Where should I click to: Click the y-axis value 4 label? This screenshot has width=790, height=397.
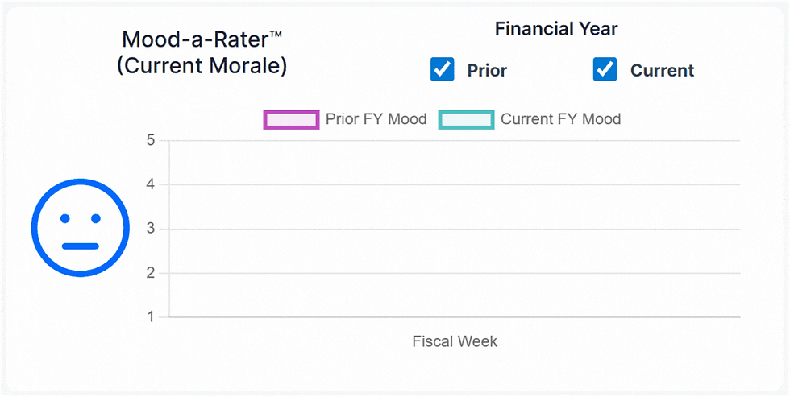click(151, 184)
